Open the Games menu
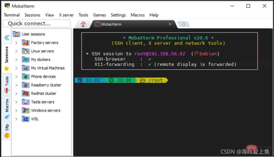 click(99, 15)
